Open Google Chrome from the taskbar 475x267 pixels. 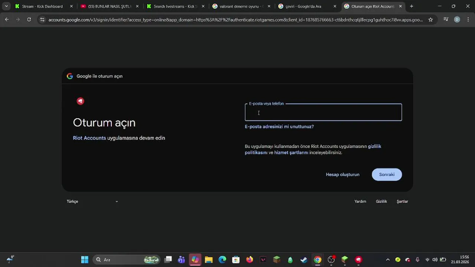pos(318,260)
